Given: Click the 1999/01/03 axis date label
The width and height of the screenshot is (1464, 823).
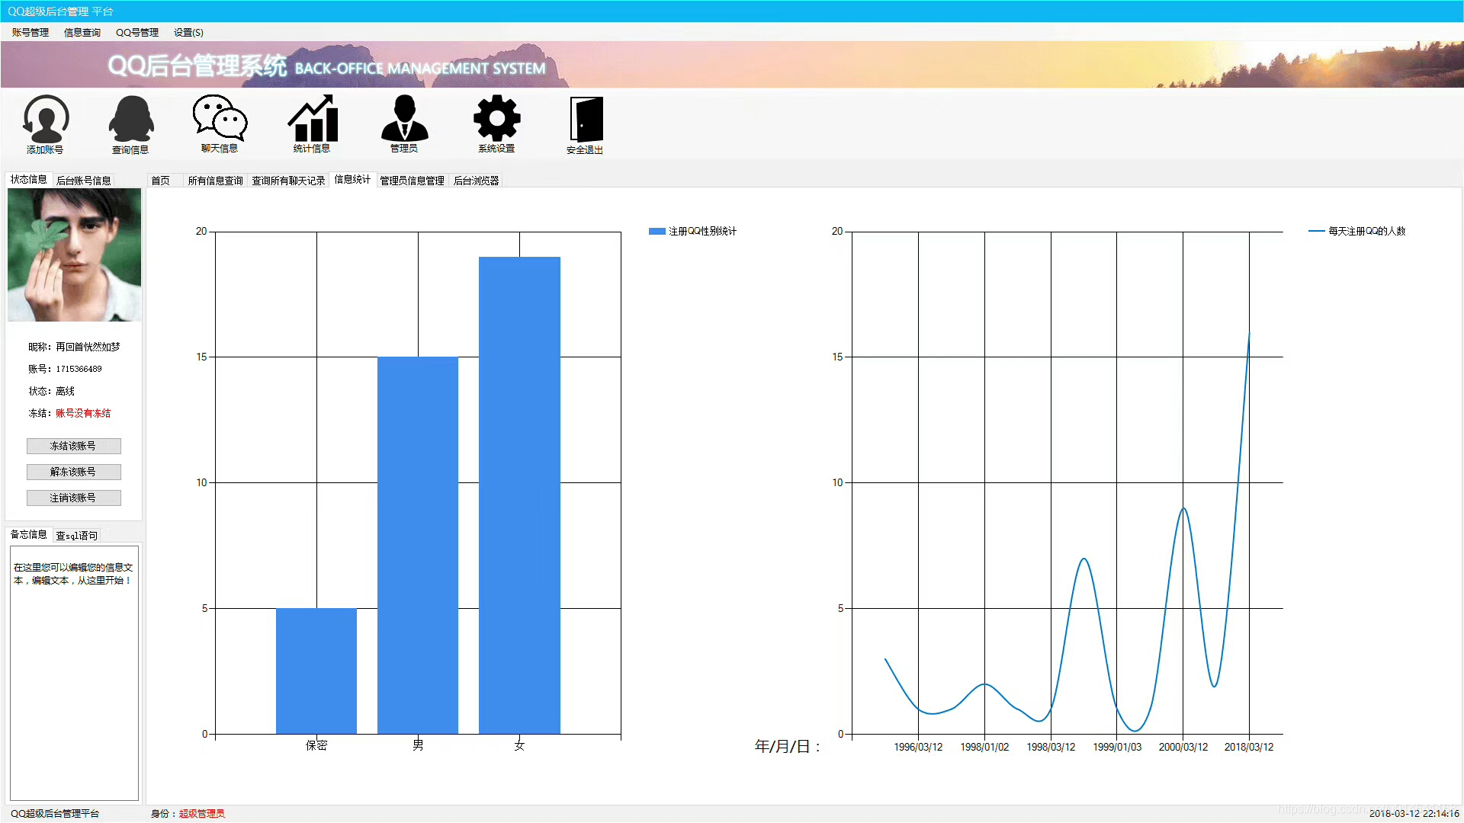Looking at the screenshot, I should (x=1117, y=747).
